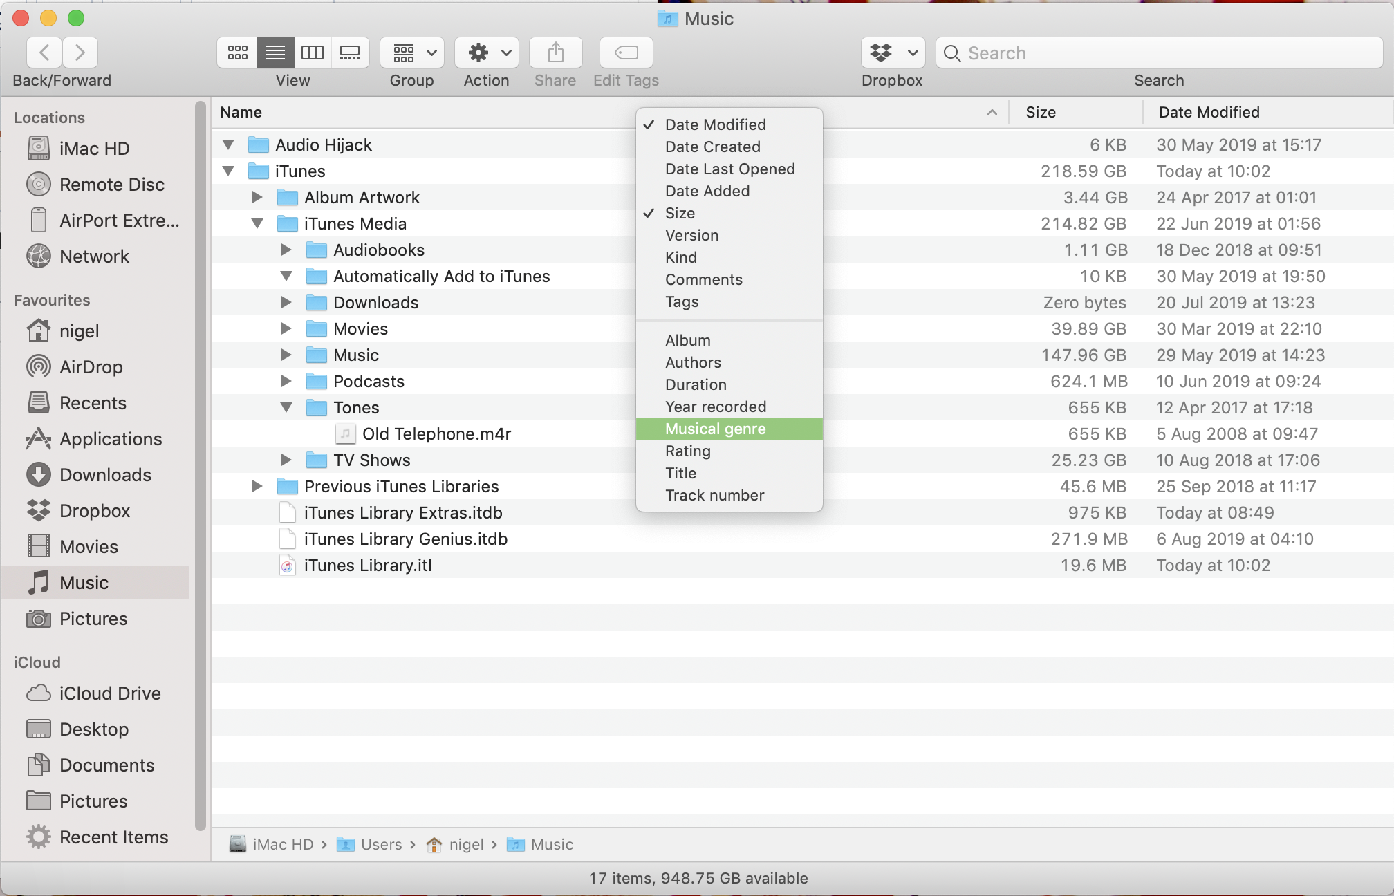Collapse the Audio Hijack folder
1394x896 pixels.
pyautogui.click(x=228, y=144)
